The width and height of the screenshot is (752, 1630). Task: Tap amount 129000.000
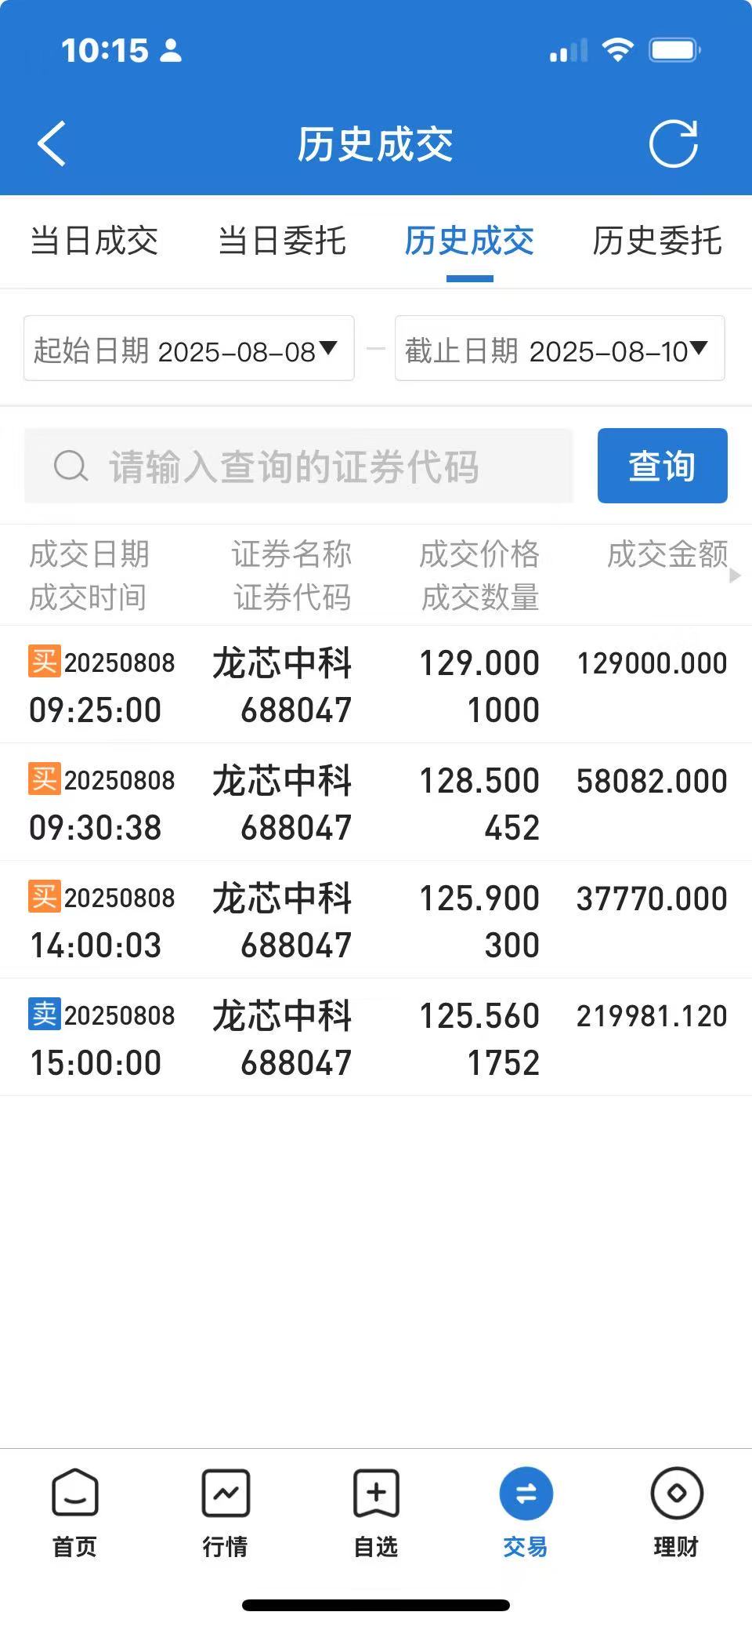point(652,663)
